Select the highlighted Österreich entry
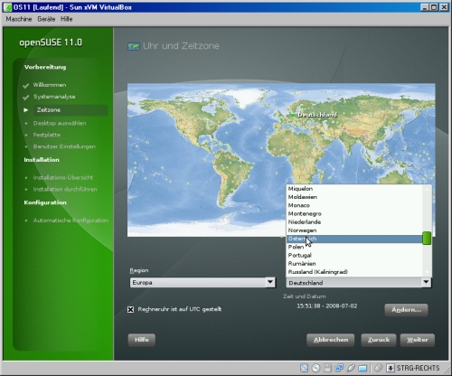 354,239
